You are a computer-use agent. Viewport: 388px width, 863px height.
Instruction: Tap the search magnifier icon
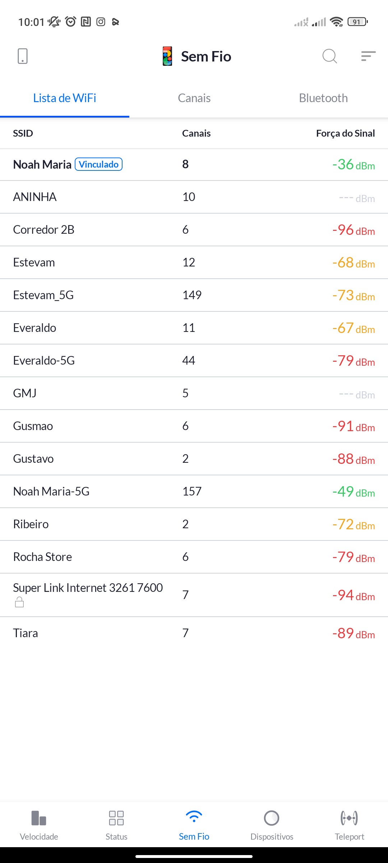(329, 56)
